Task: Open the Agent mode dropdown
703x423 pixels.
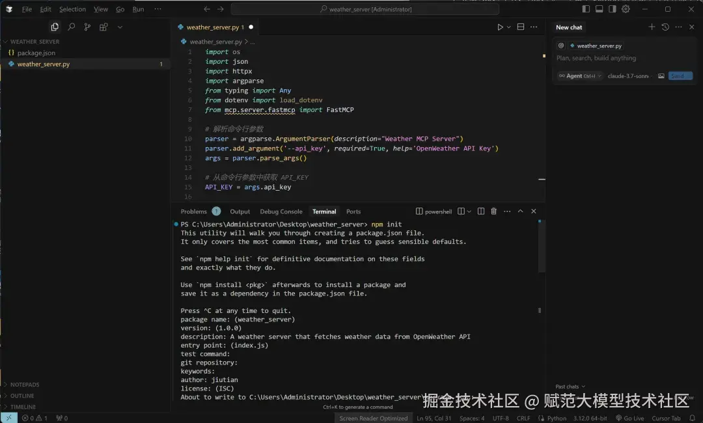Action: (x=580, y=75)
